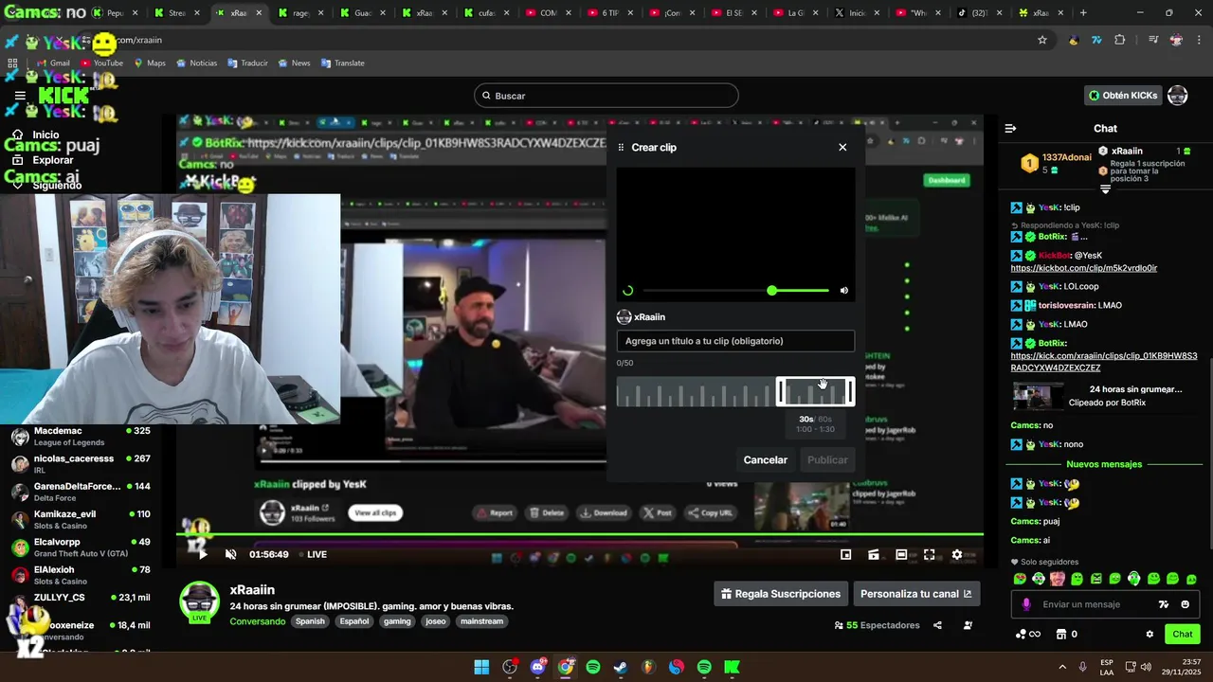Open the 7TV emote menu in chat input
The image size is (1213, 682).
(1164, 604)
